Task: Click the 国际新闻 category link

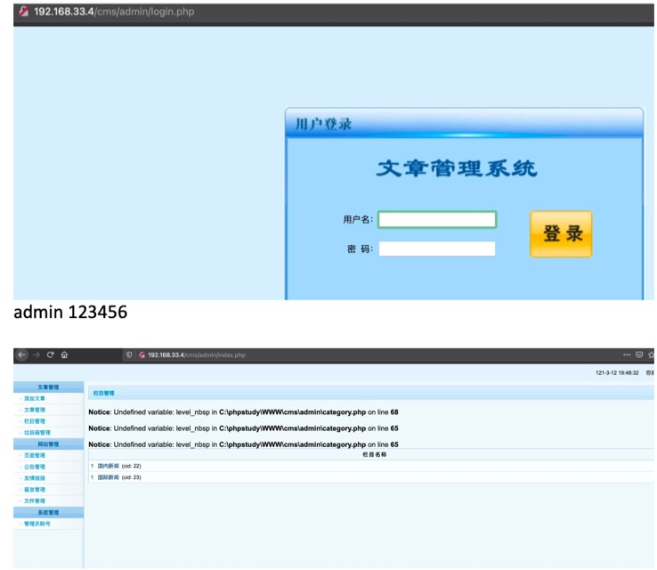Action: pyautogui.click(x=108, y=477)
